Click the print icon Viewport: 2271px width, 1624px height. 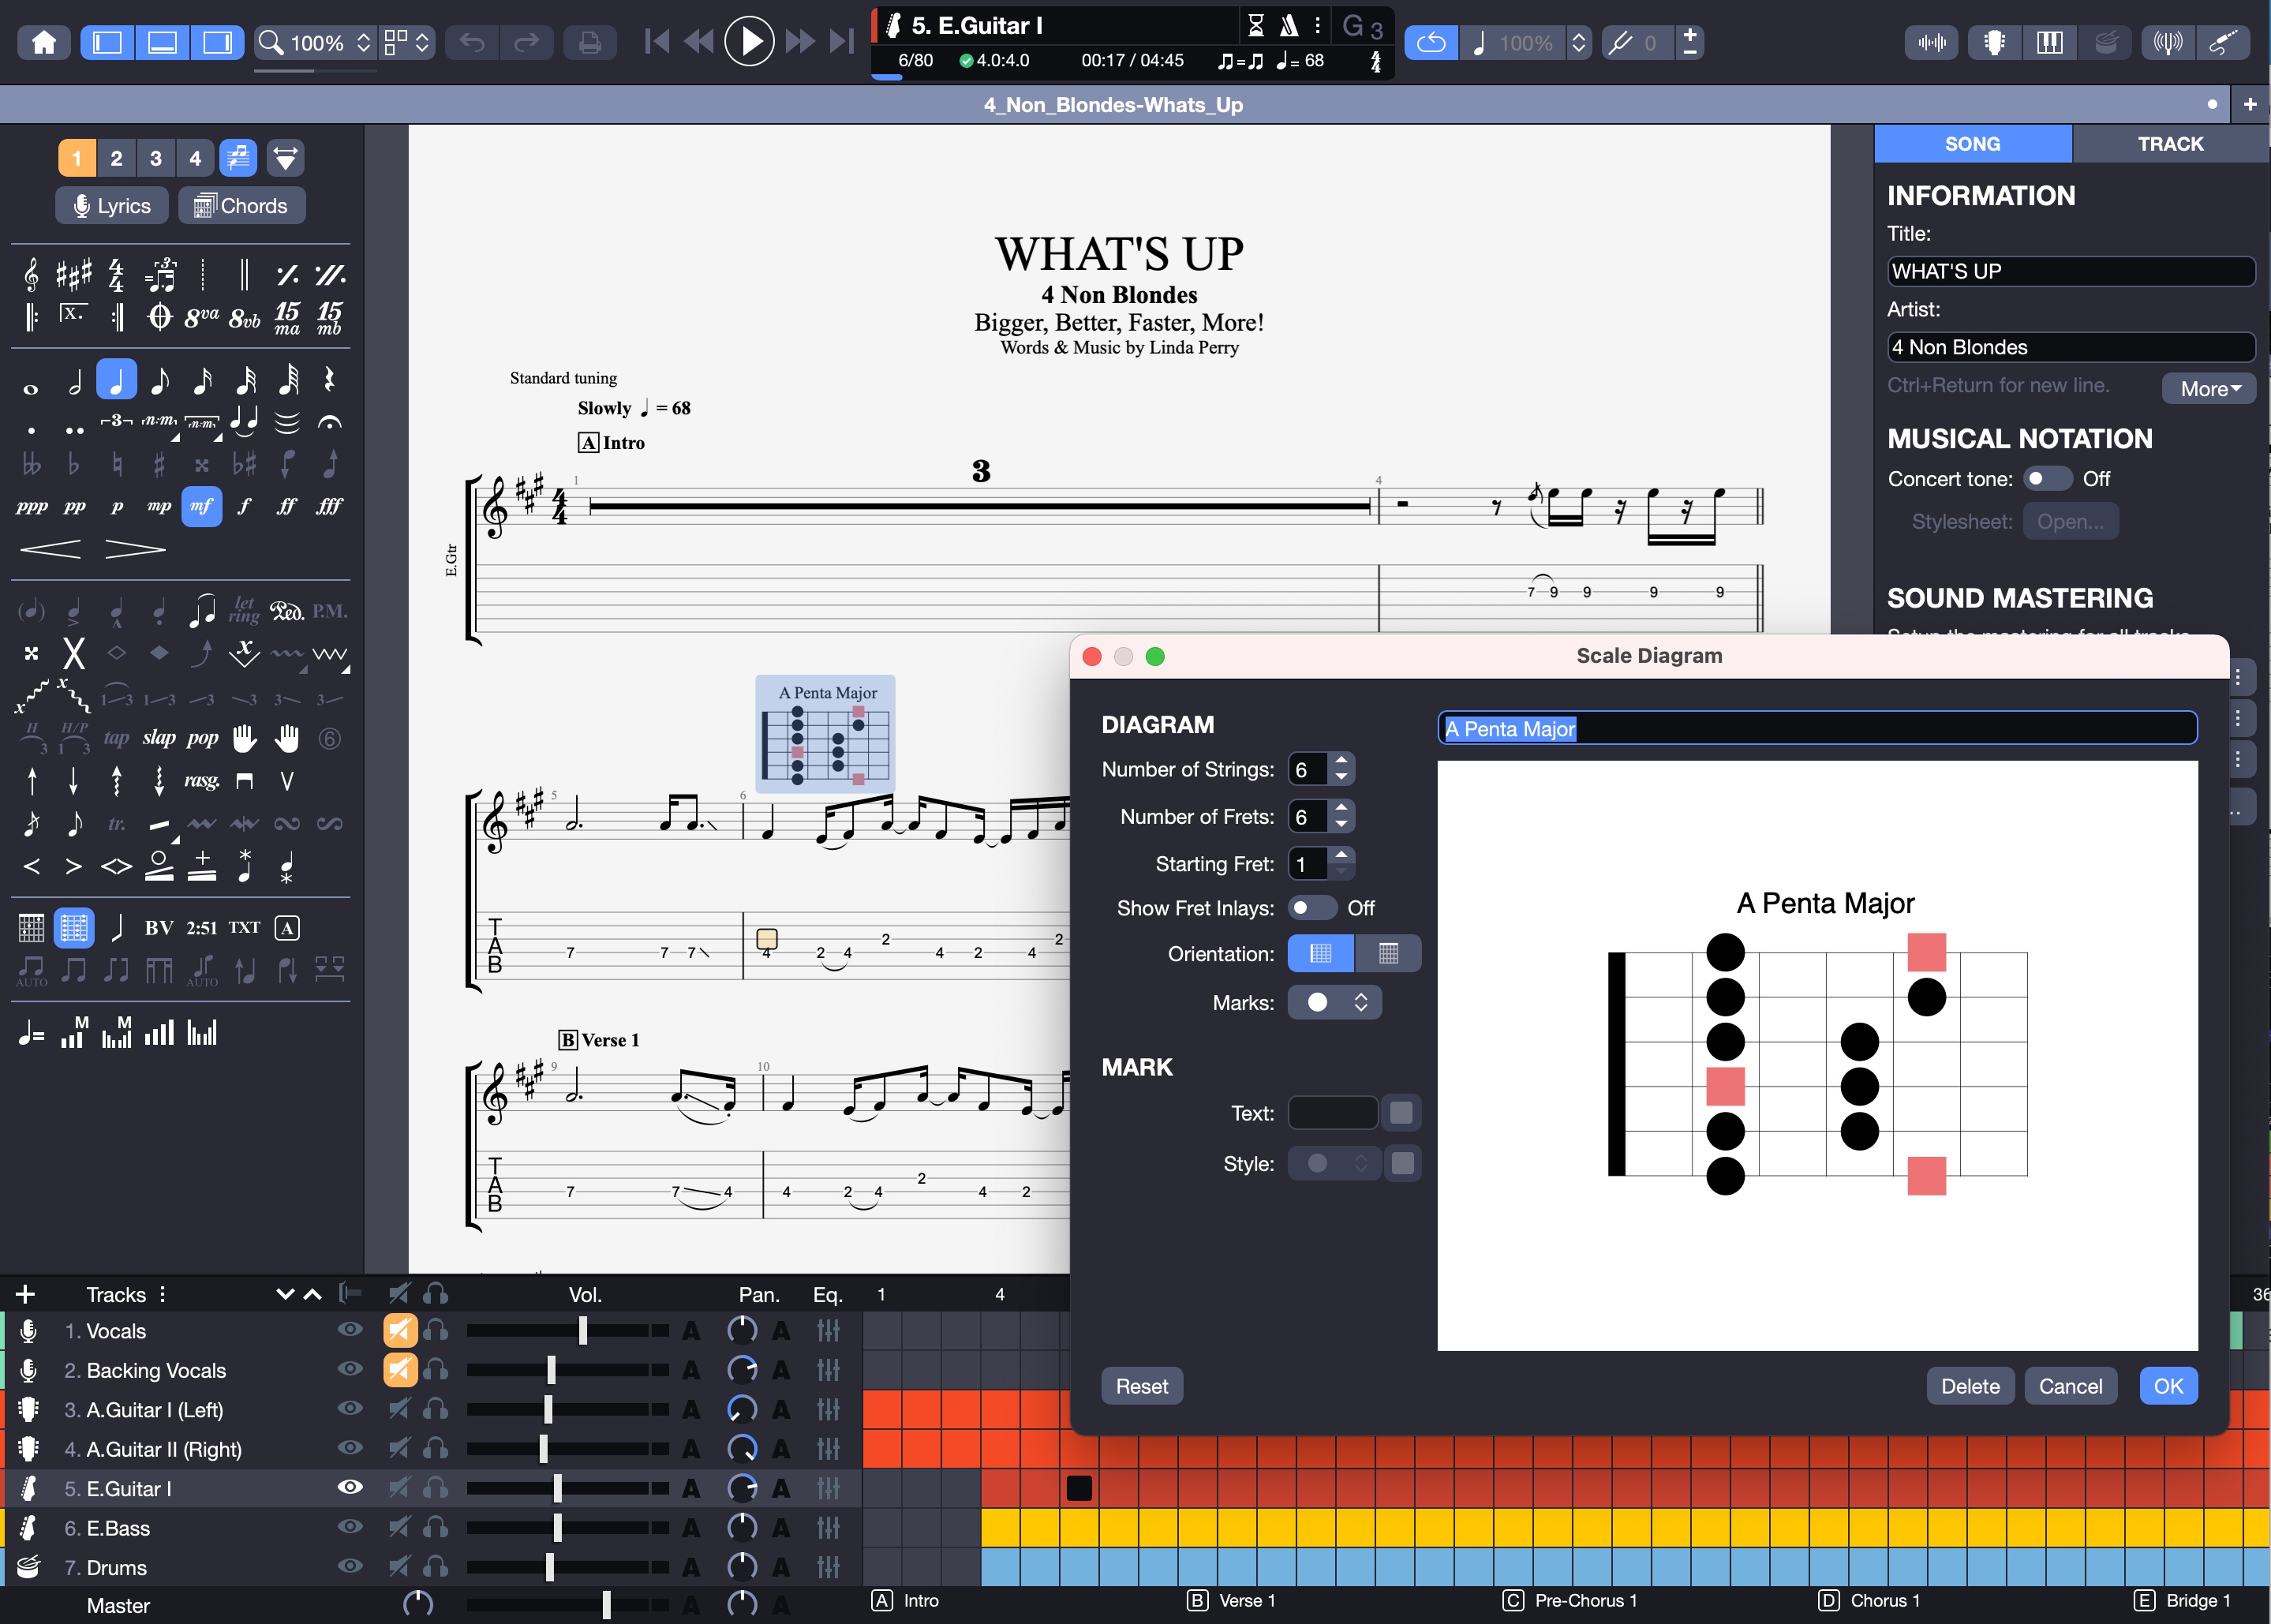click(590, 43)
